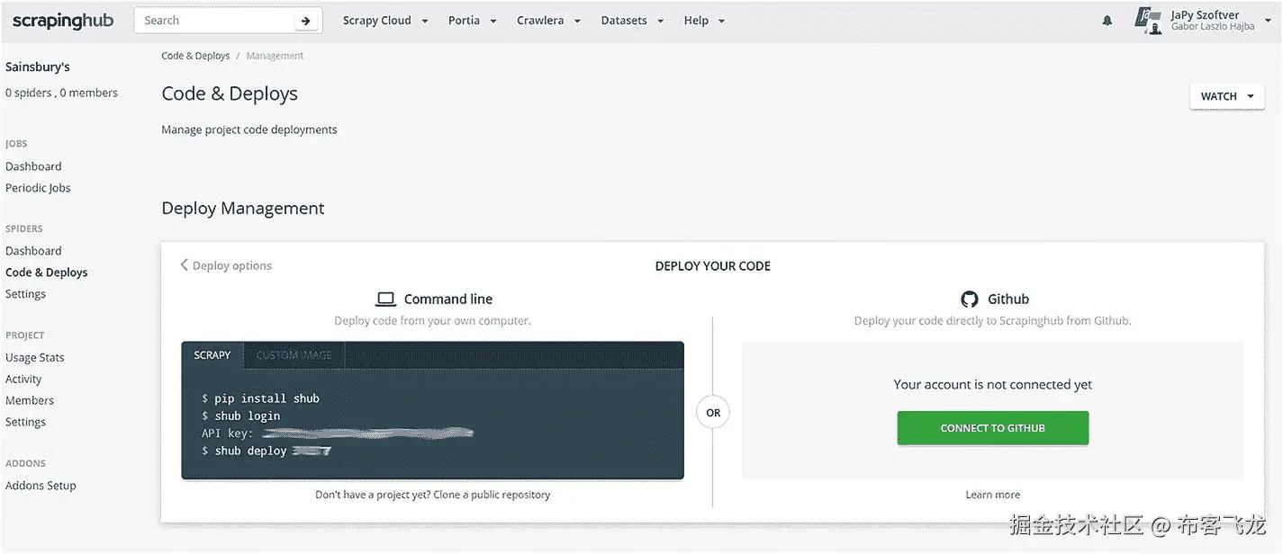
Task: Open Periodic Jobs in sidebar
Action: [38, 188]
